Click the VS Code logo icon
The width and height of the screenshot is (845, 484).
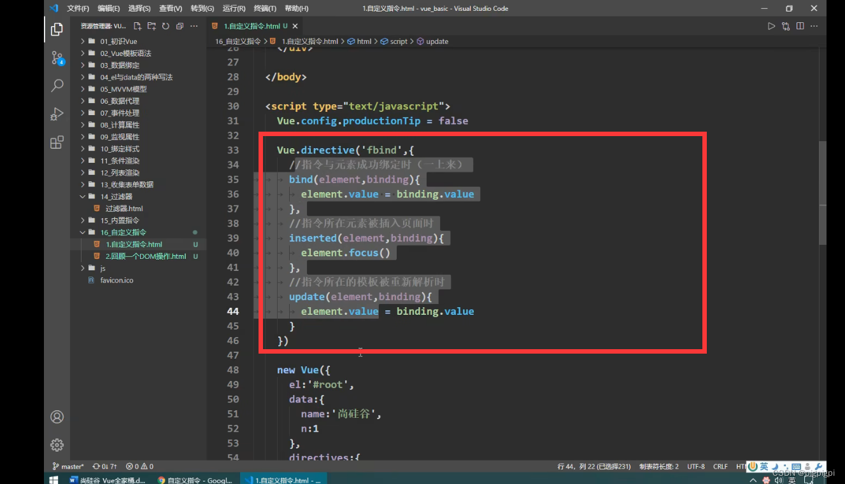coord(54,8)
